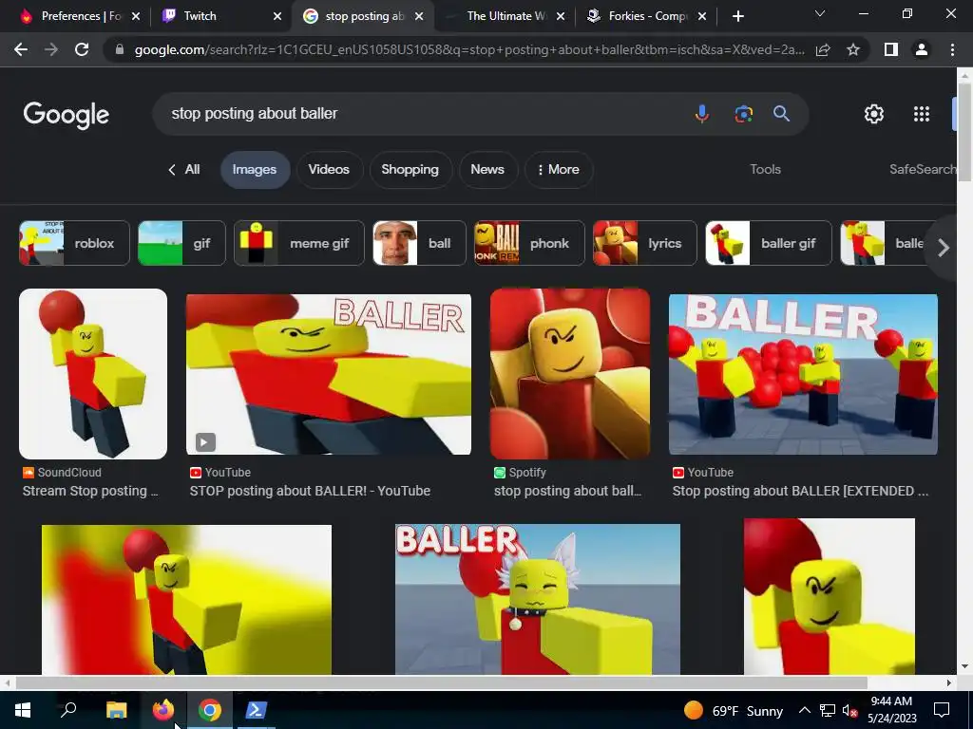973x729 pixels.
Task: Share this page using share icon
Action: pos(823,49)
